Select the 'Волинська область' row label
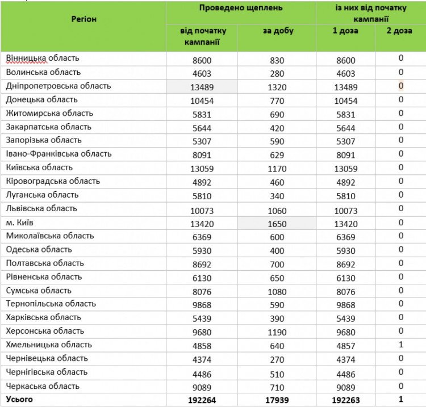This screenshot has width=426, height=407. tap(44, 72)
